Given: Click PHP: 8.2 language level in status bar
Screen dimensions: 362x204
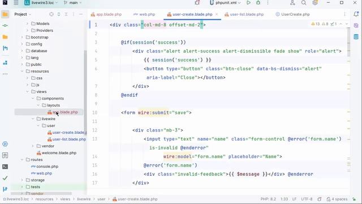Looking at the screenshot, I should coord(268,199).
